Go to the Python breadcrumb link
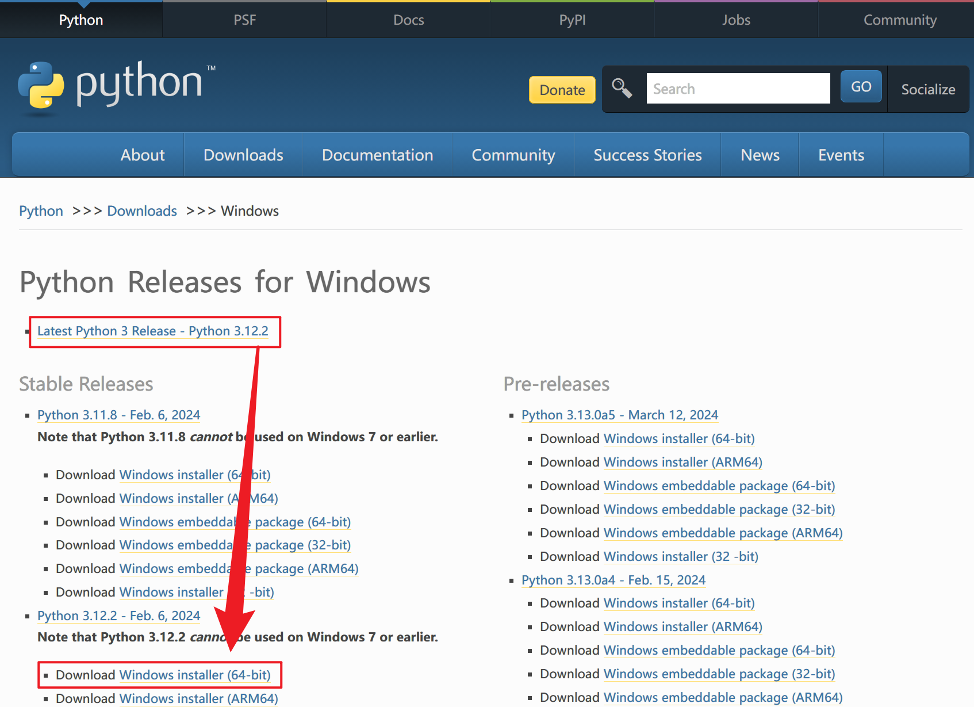 click(41, 211)
